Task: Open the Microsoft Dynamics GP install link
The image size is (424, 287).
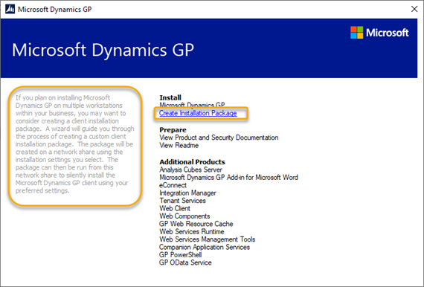Action: point(192,105)
